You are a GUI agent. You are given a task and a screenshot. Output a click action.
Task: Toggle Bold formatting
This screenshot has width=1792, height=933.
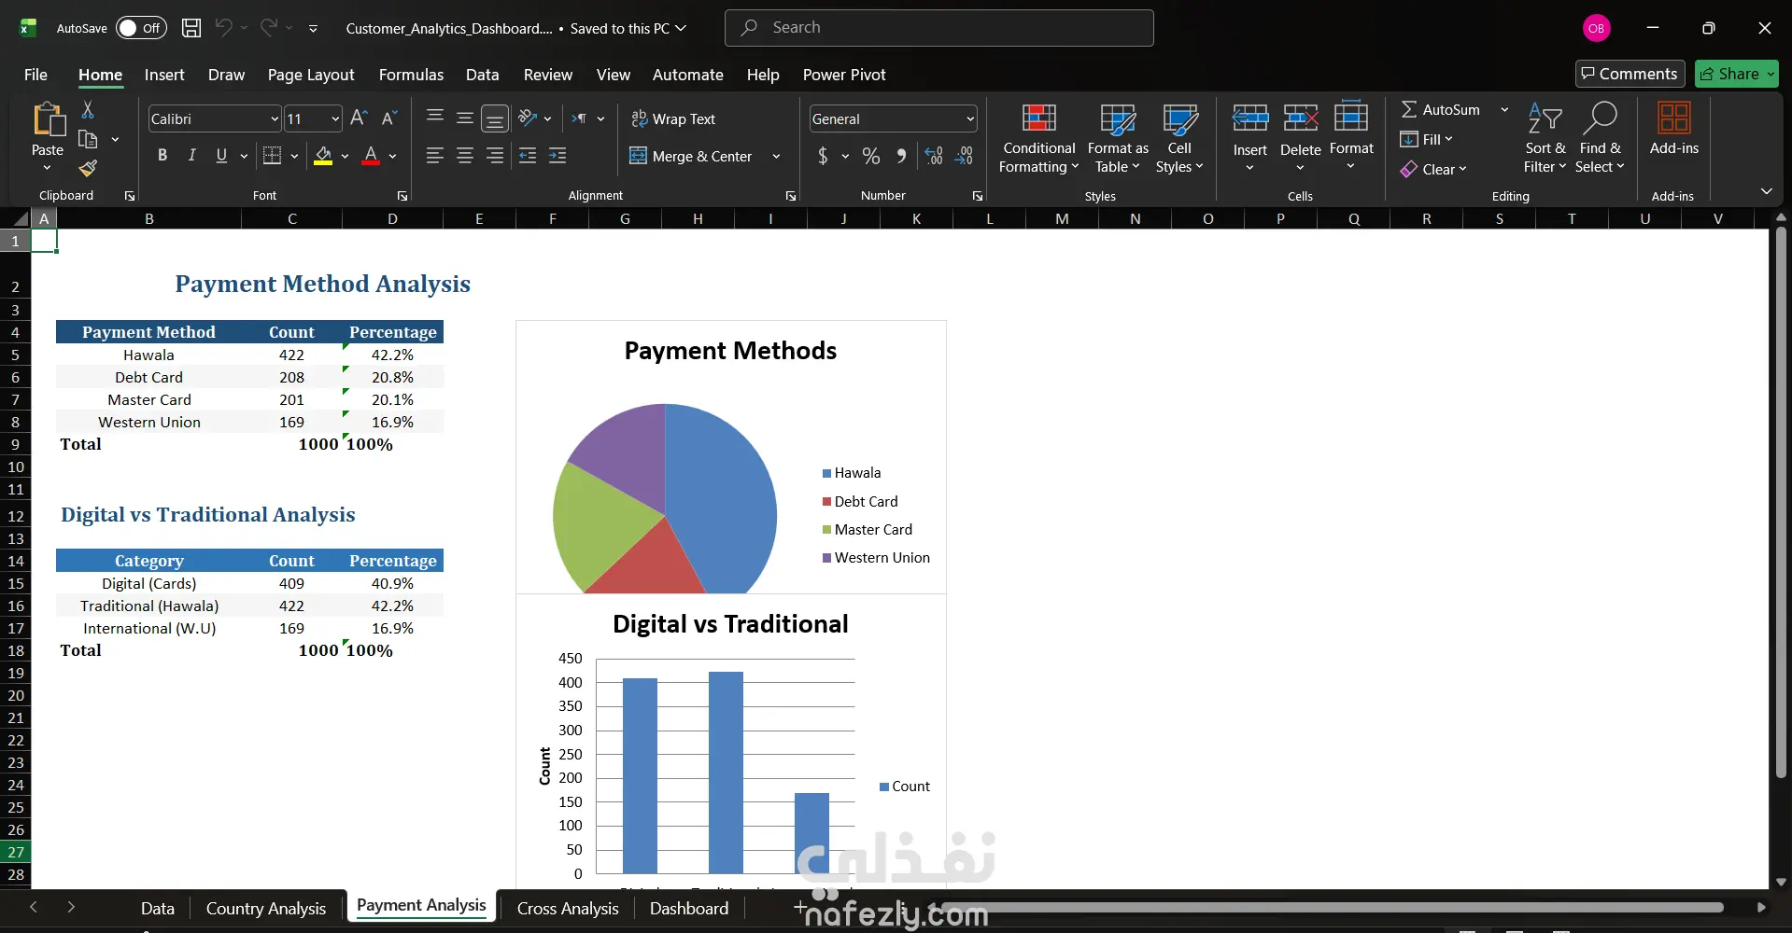coord(162,156)
